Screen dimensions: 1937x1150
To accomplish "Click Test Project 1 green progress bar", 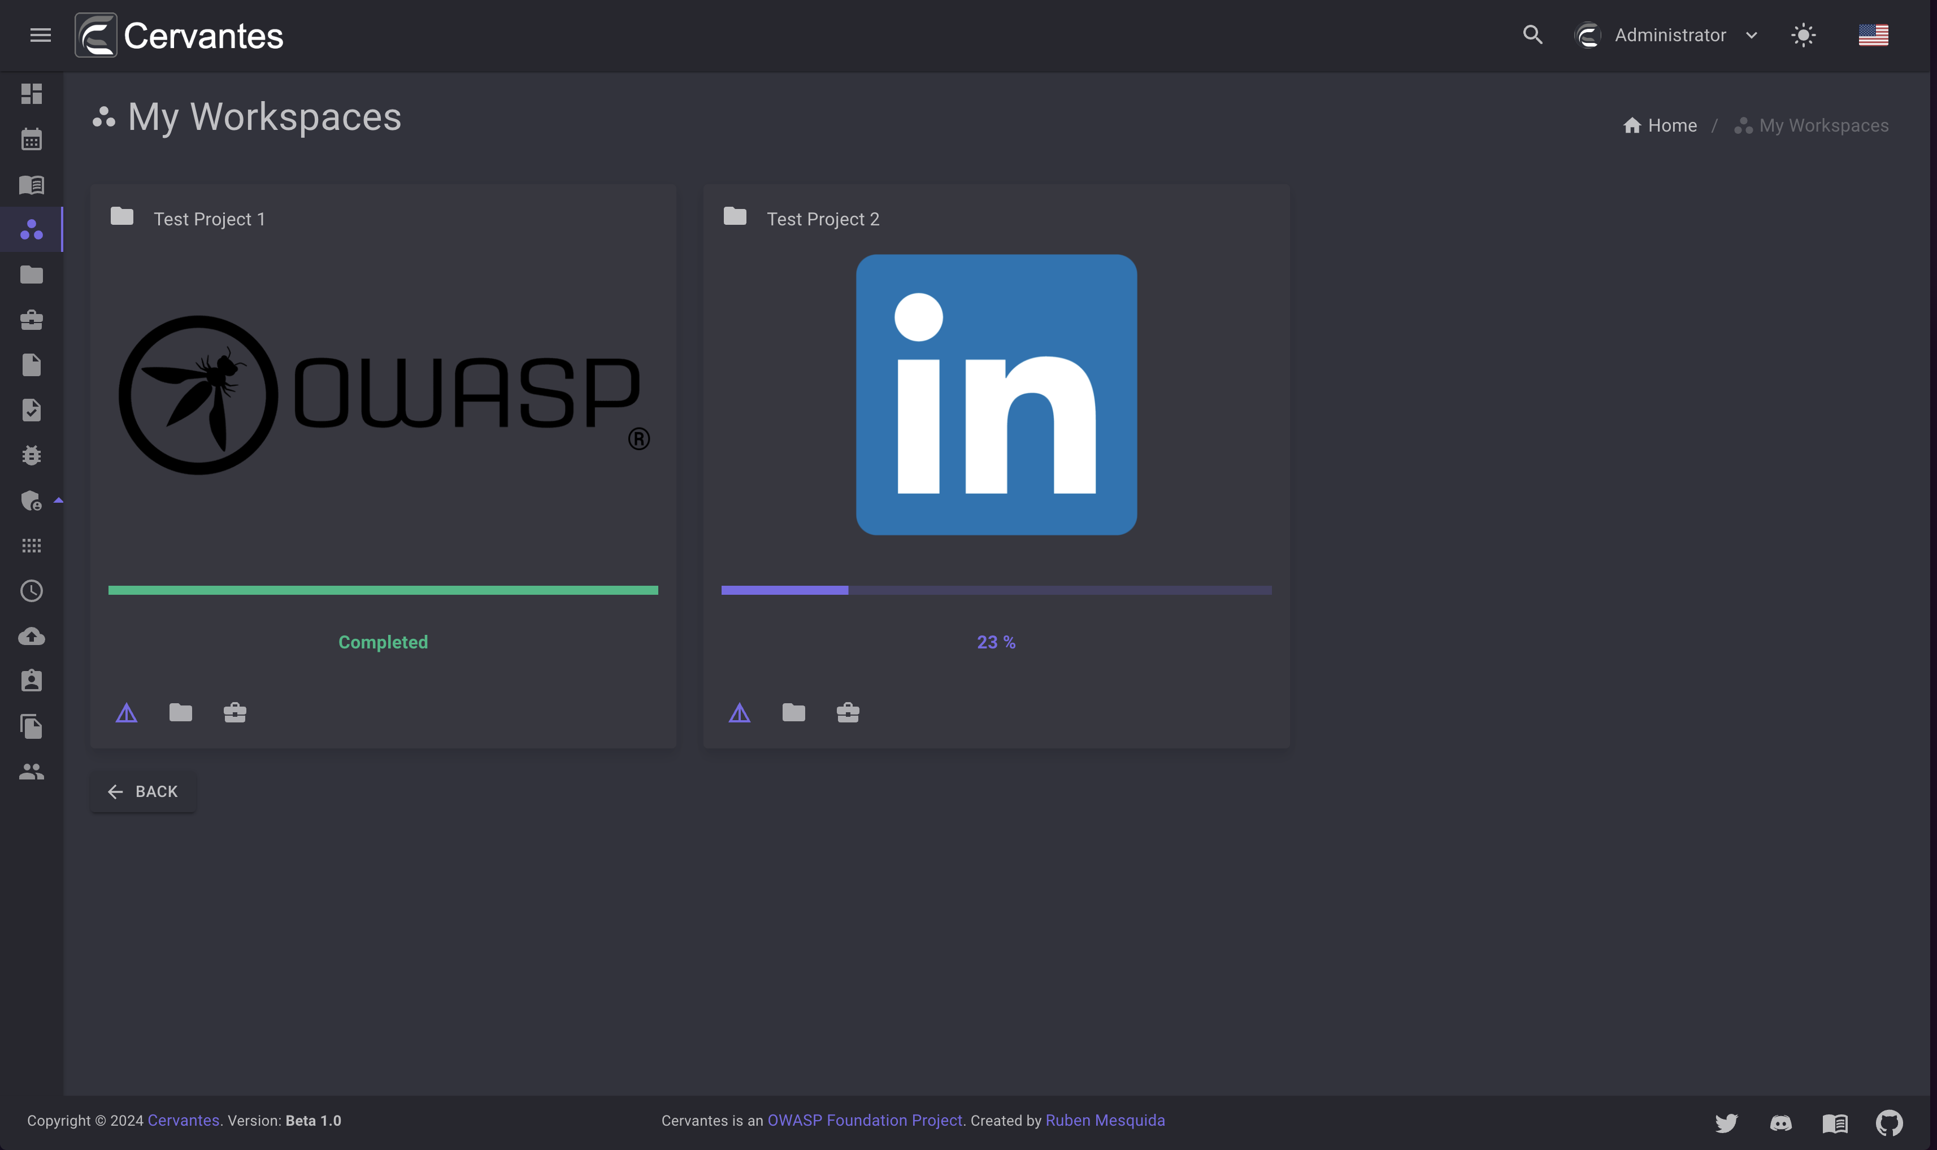I will pyautogui.click(x=383, y=590).
